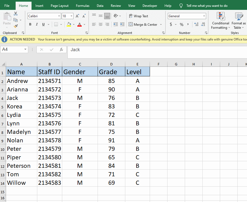Select the Percent Style icon
247x202 pixels.
(181, 24)
